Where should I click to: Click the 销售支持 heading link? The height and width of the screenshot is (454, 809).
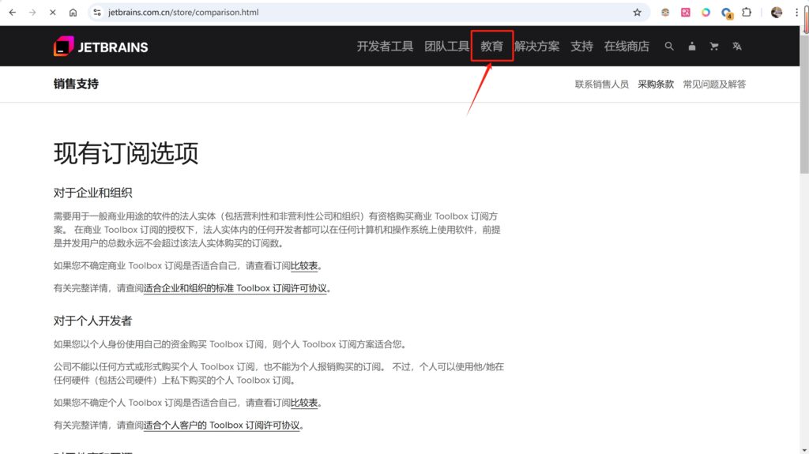(76, 84)
